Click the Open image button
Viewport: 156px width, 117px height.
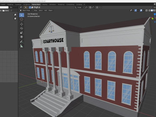[6, 10]
